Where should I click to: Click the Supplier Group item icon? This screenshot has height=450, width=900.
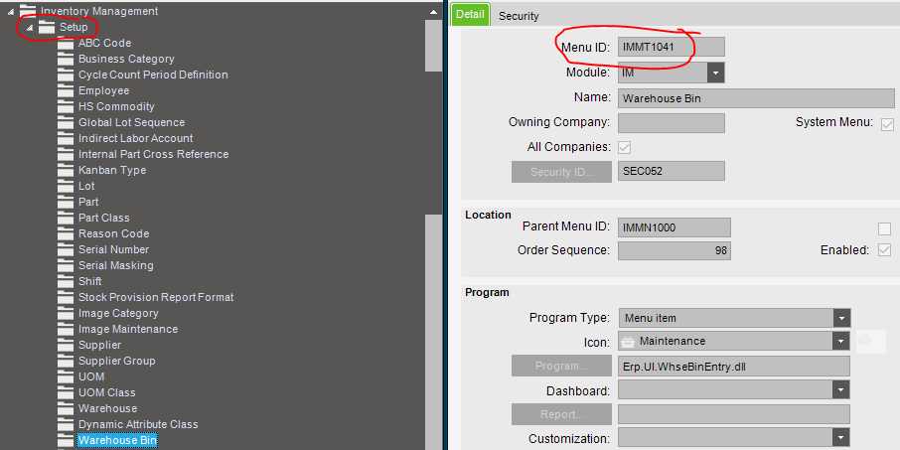pos(66,361)
